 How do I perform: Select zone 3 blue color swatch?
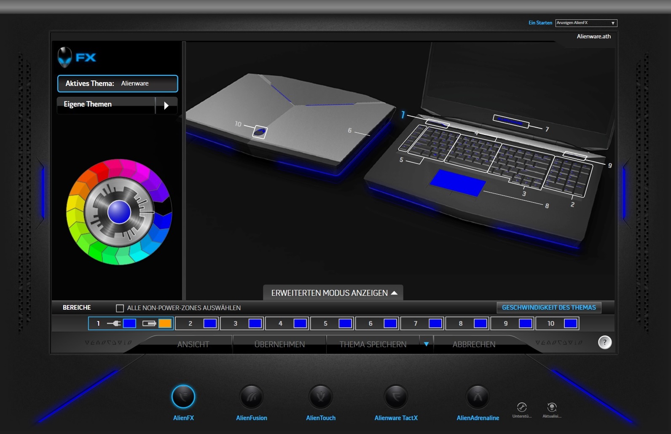click(x=255, y=324)
